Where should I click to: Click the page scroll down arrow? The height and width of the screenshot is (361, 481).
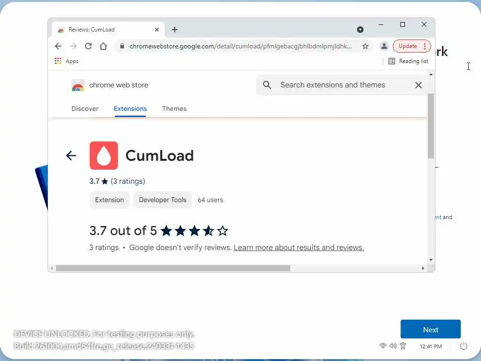(x=431, y=260)
